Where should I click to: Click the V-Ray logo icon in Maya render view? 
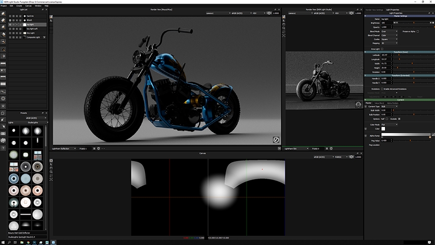point(276,140)
